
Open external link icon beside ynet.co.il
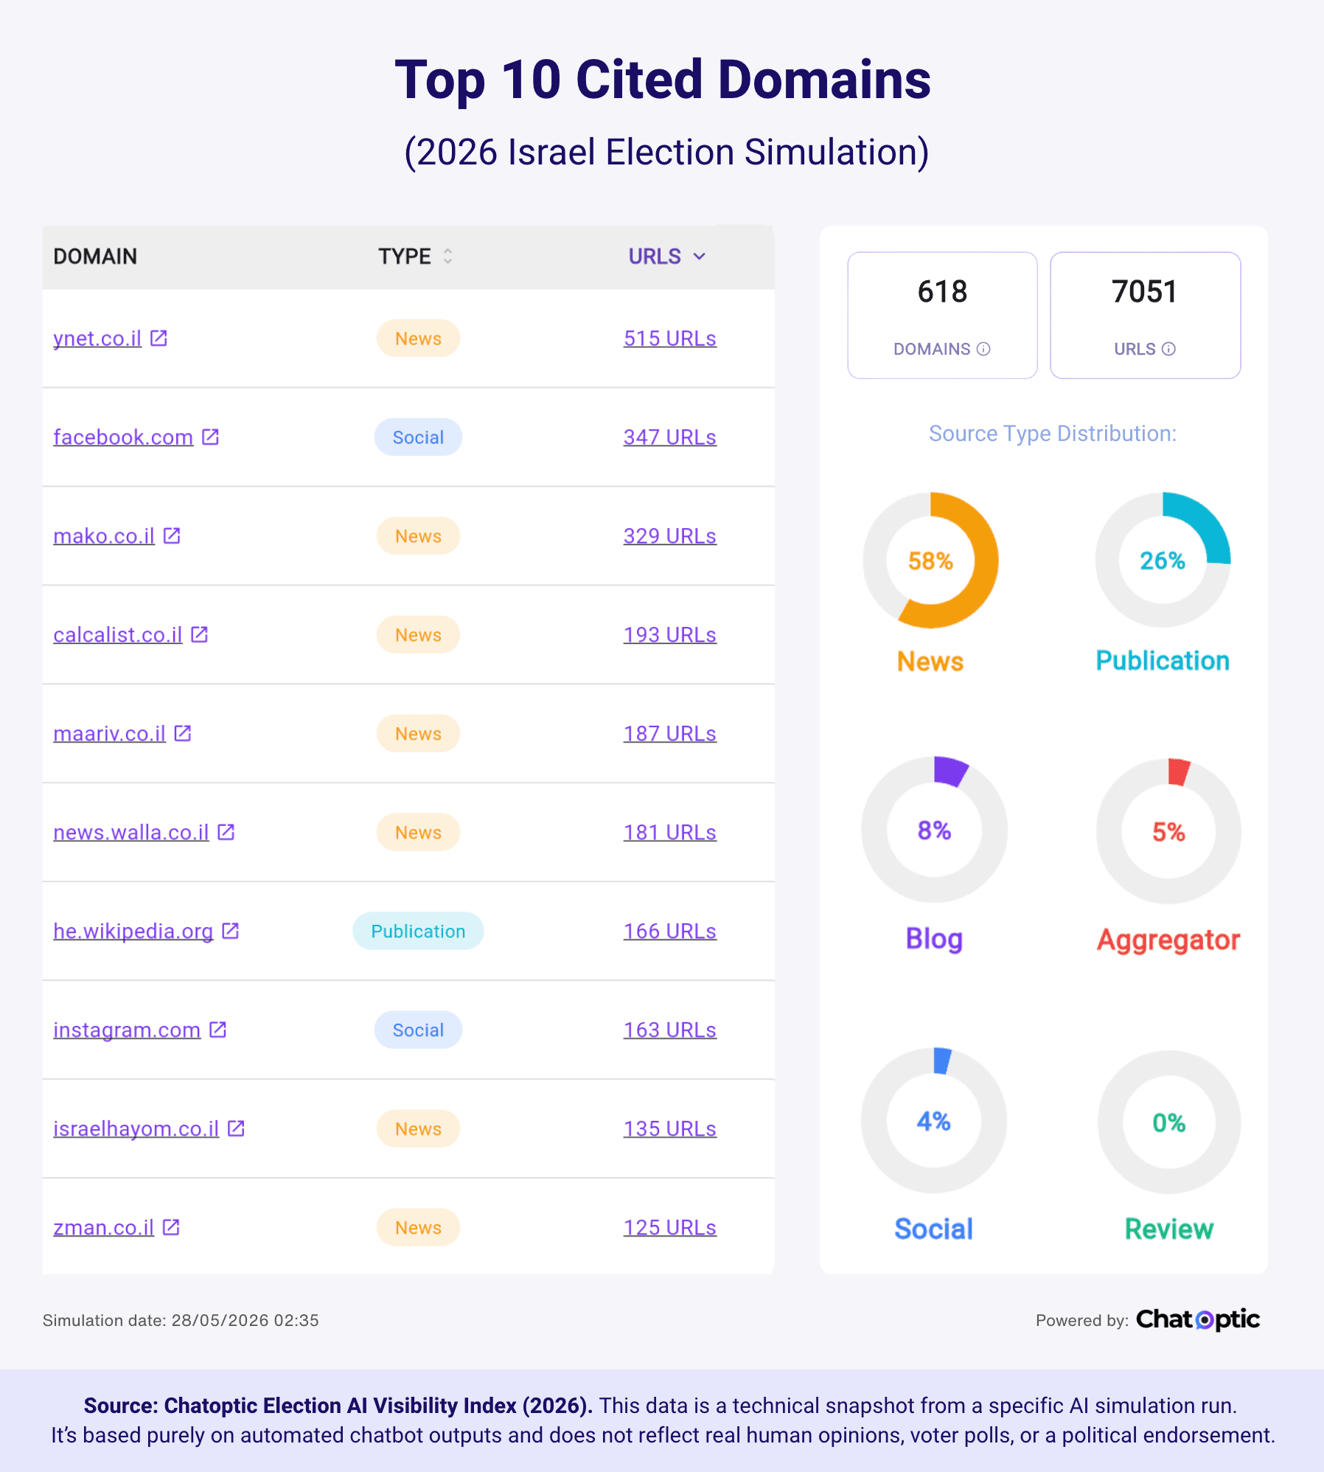158,338
